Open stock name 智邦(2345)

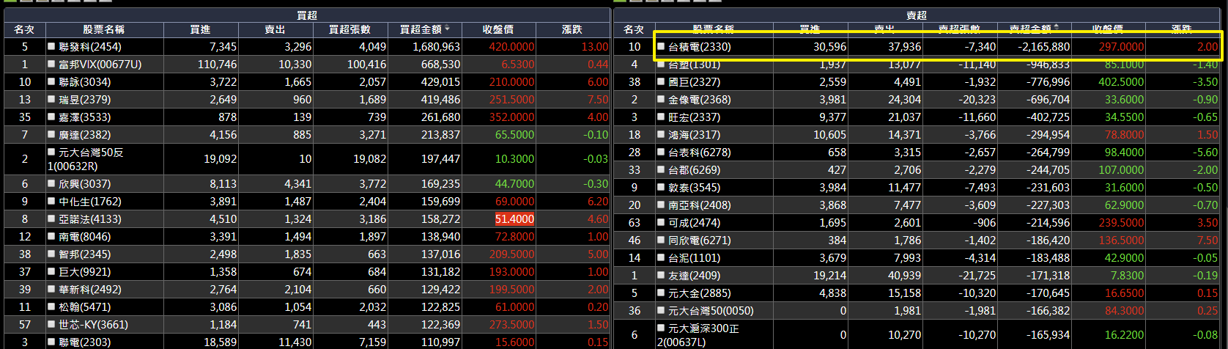coord(84,254)
